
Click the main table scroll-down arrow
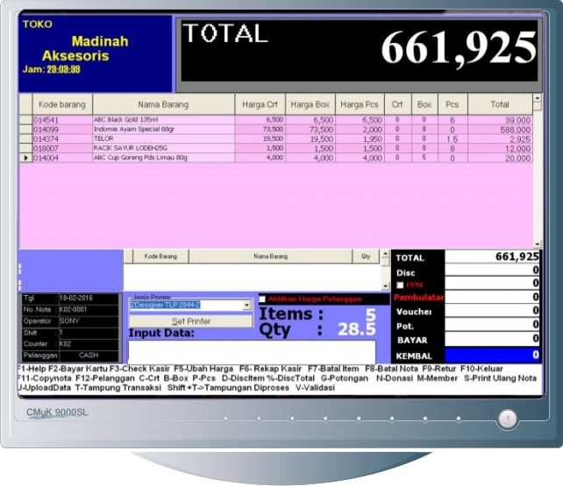click(x=538, y=244)
